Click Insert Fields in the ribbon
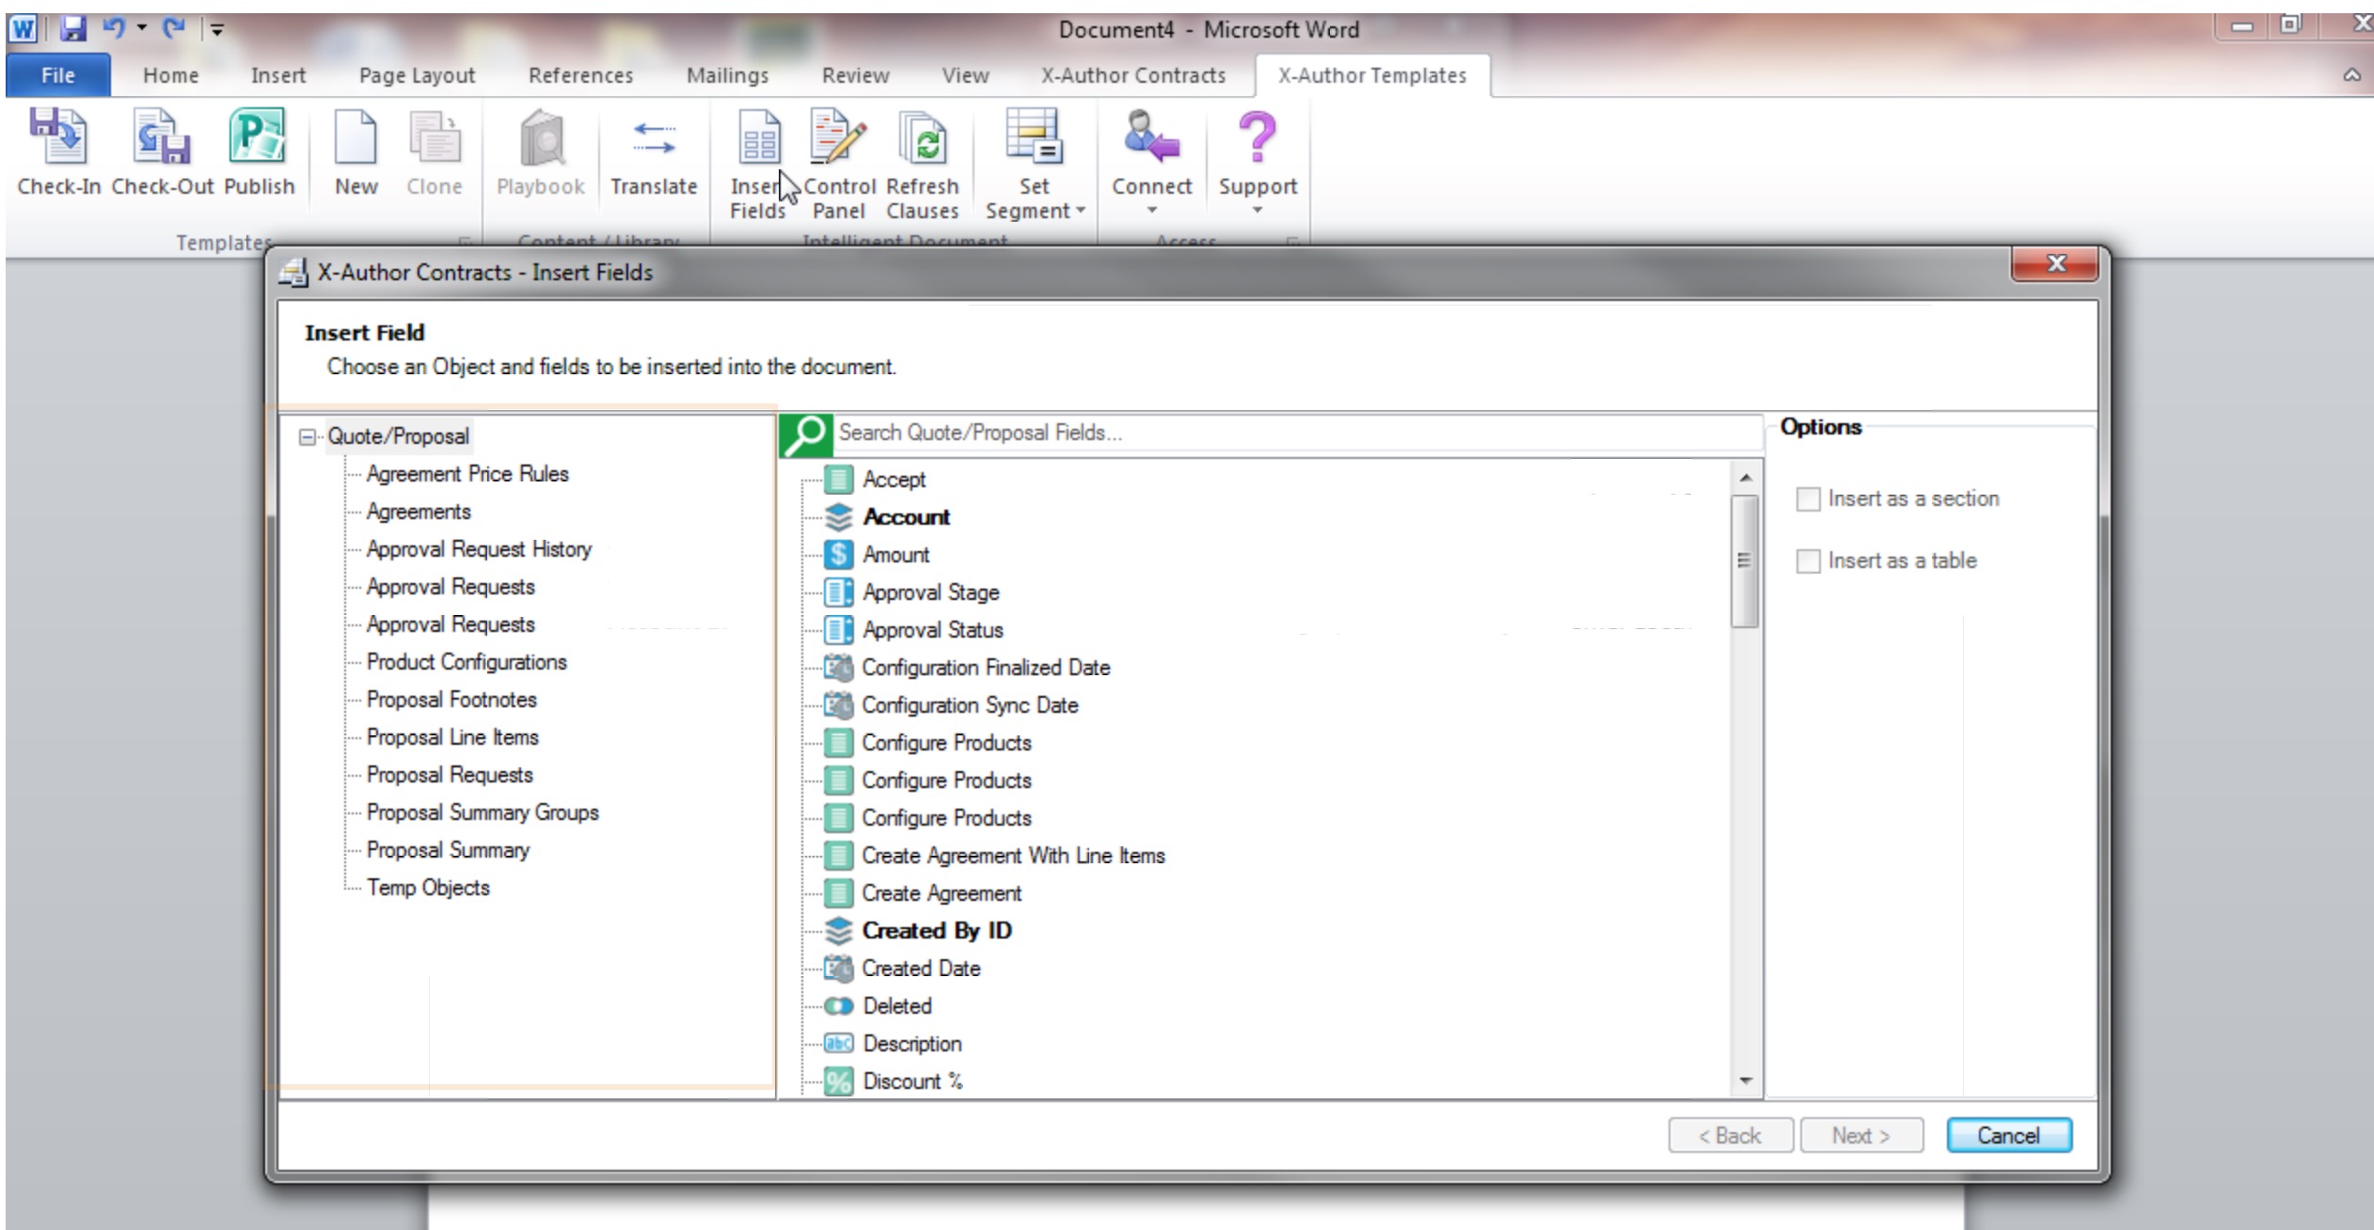 pyautogui.click(x=758, y=165)
